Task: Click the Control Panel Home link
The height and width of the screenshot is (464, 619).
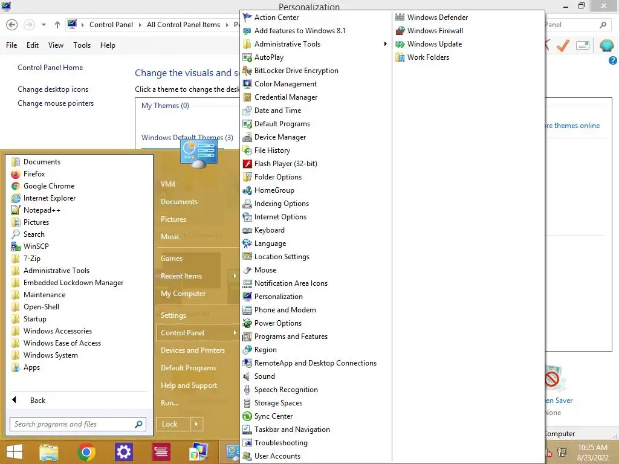Action: [50, 68]
